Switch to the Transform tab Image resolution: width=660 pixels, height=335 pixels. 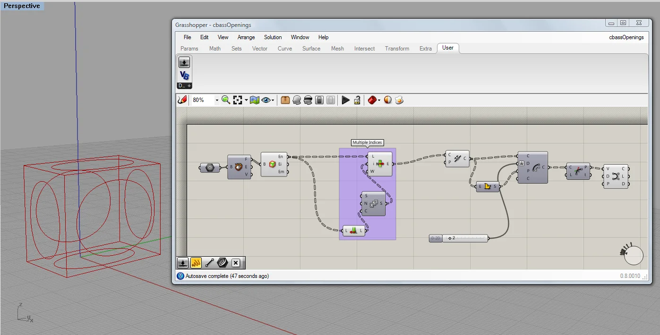[x=397, y=49]
